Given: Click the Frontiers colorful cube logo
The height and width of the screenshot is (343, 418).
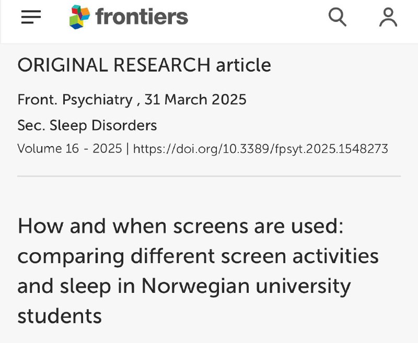Looking at the screenshot, I should click(x=80, y=17).
